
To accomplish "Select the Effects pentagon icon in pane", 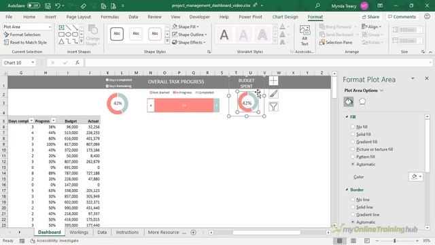I will (x=362, y=101).
